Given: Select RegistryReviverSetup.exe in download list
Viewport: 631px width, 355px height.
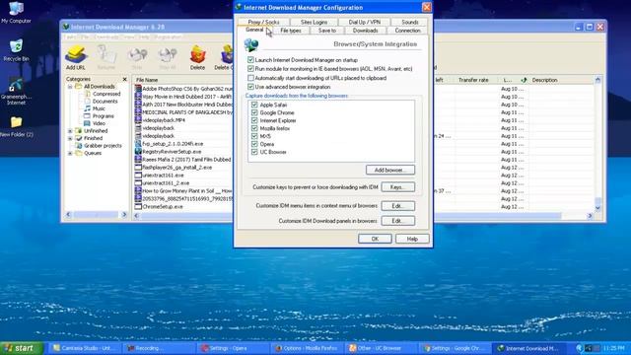Looking at the screenshot, I should [x=172, y=152].
